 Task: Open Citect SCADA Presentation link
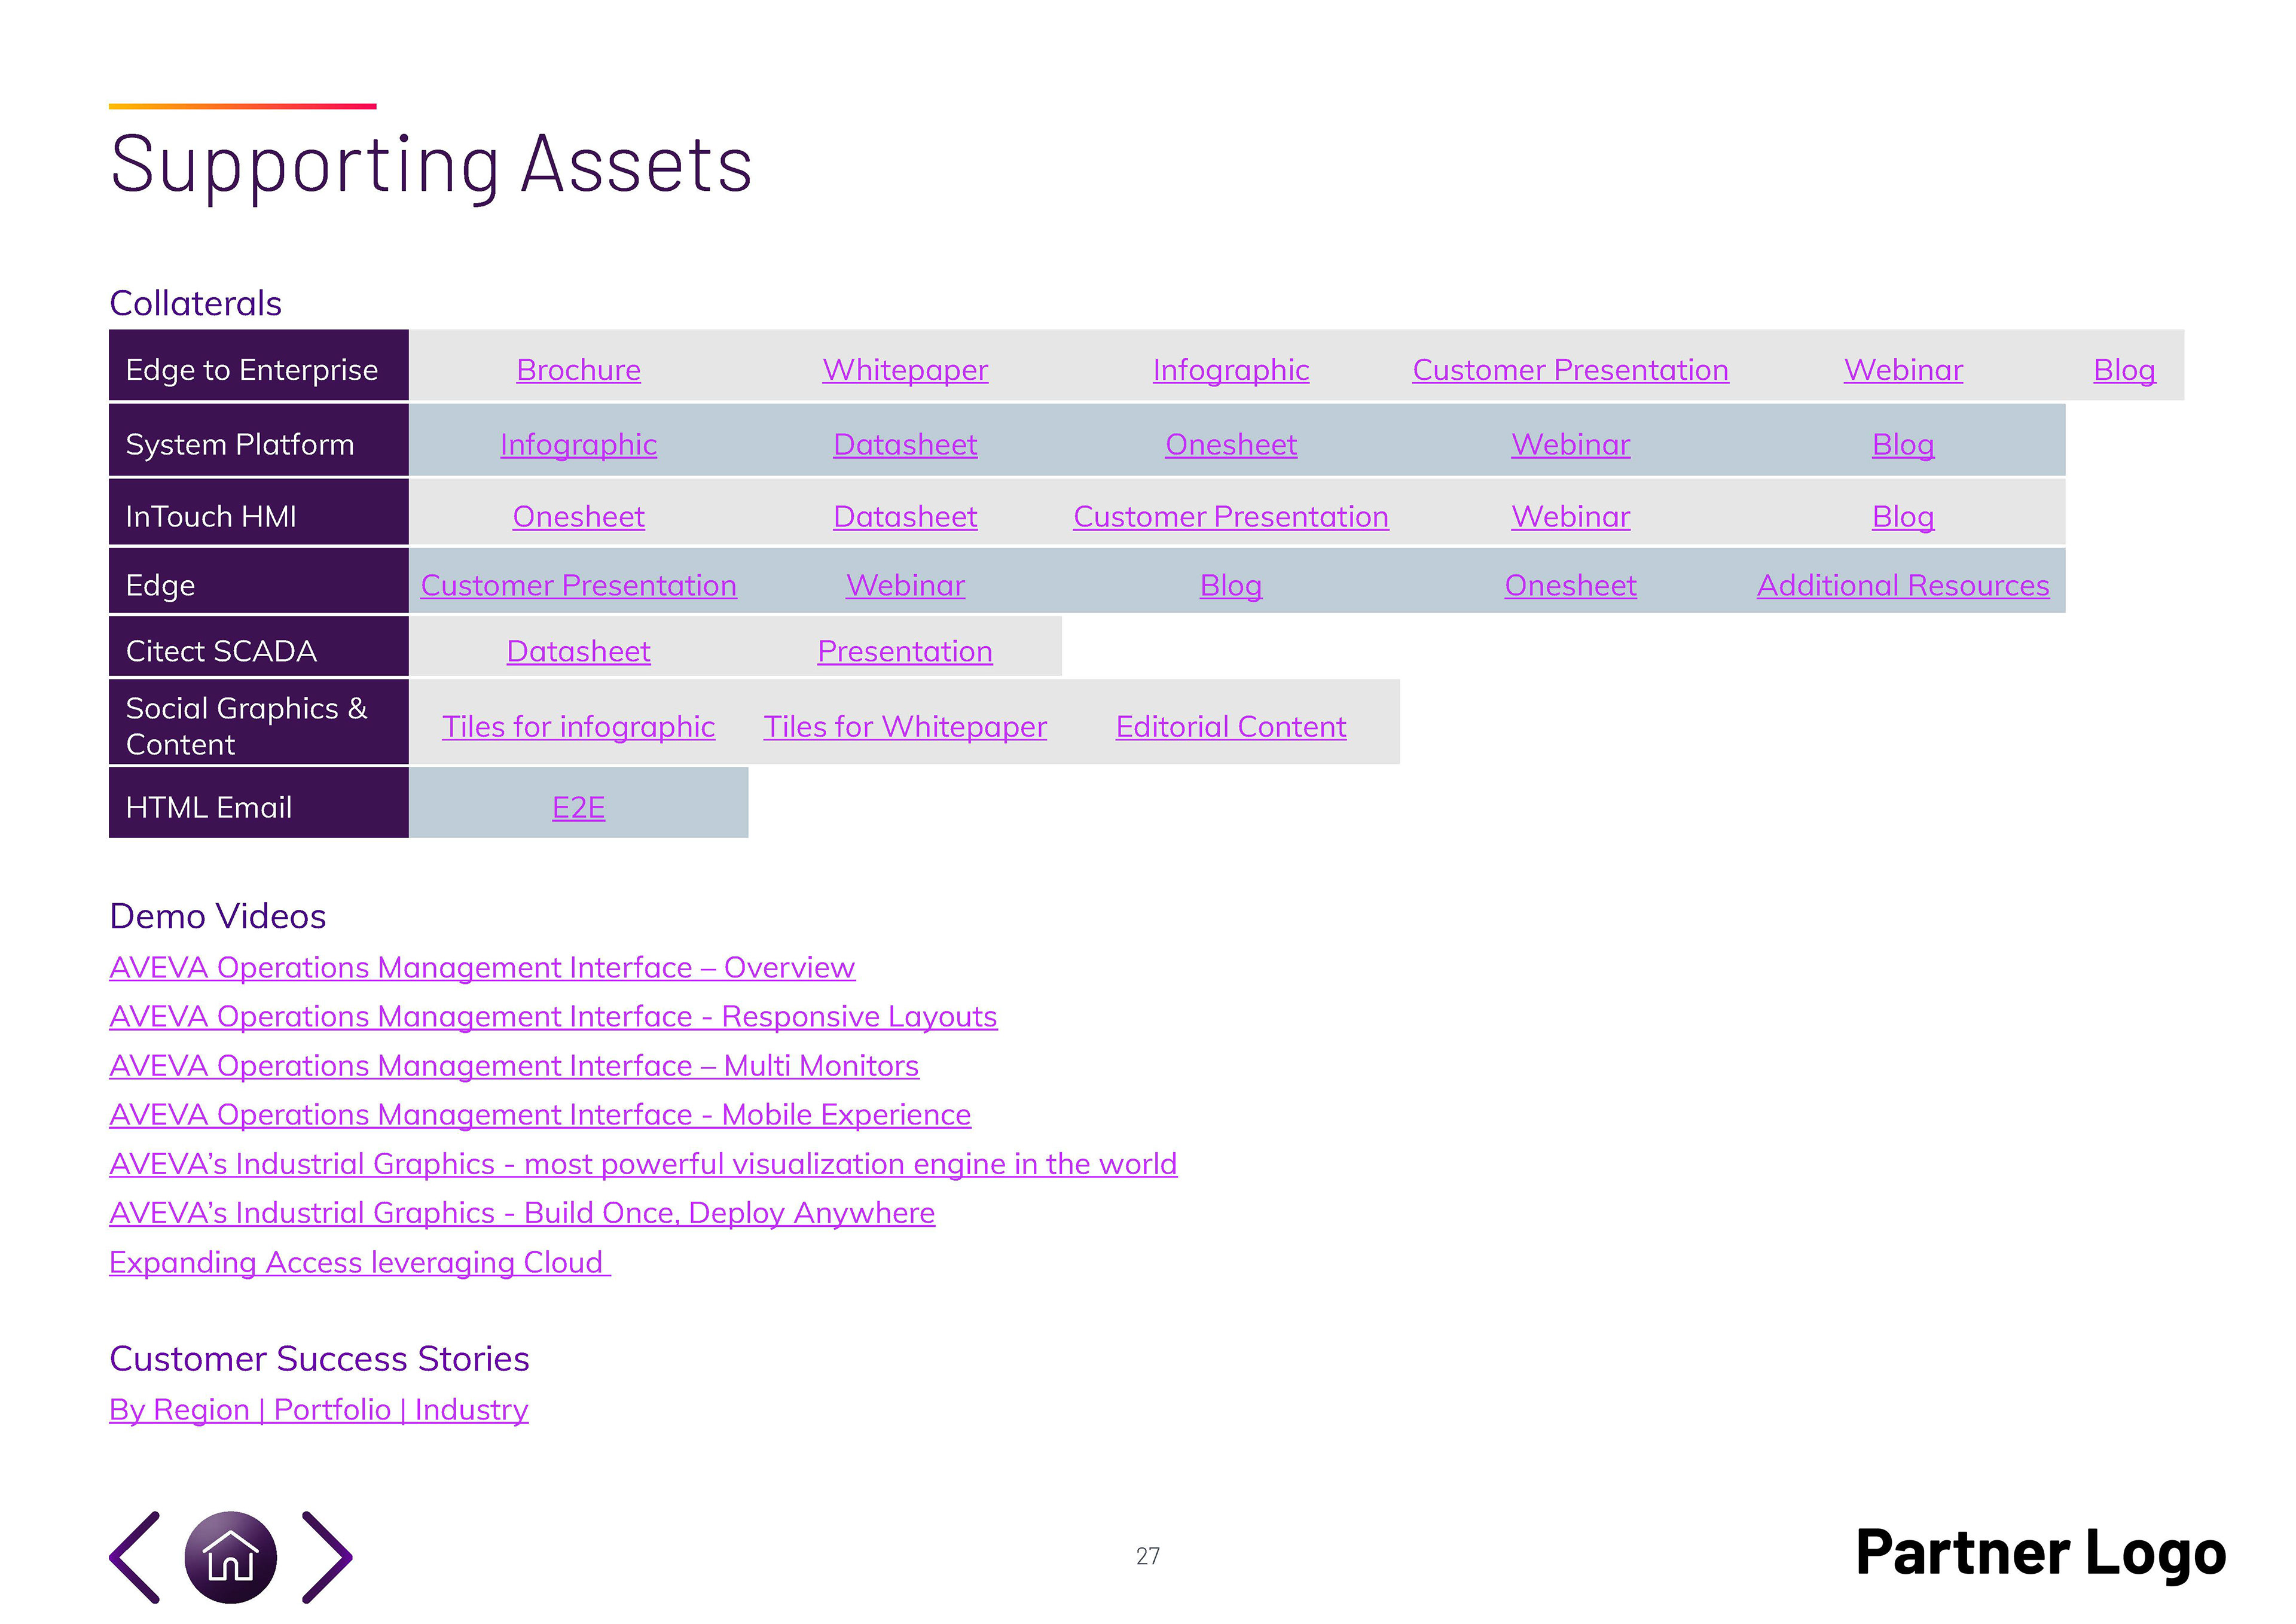coord(905,651)
